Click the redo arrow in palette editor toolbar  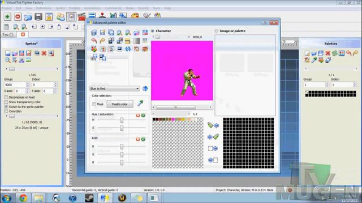point(102,41)
